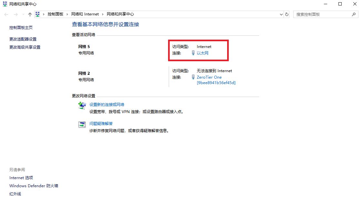Expand the address bar history dropdown
This screenshot has height=203, width=362.
(x=281, y=15)
